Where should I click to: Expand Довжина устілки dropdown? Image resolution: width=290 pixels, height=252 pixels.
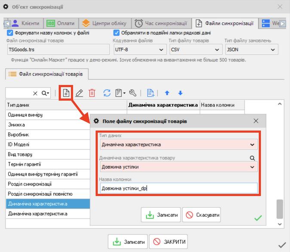tap(252, 167)
